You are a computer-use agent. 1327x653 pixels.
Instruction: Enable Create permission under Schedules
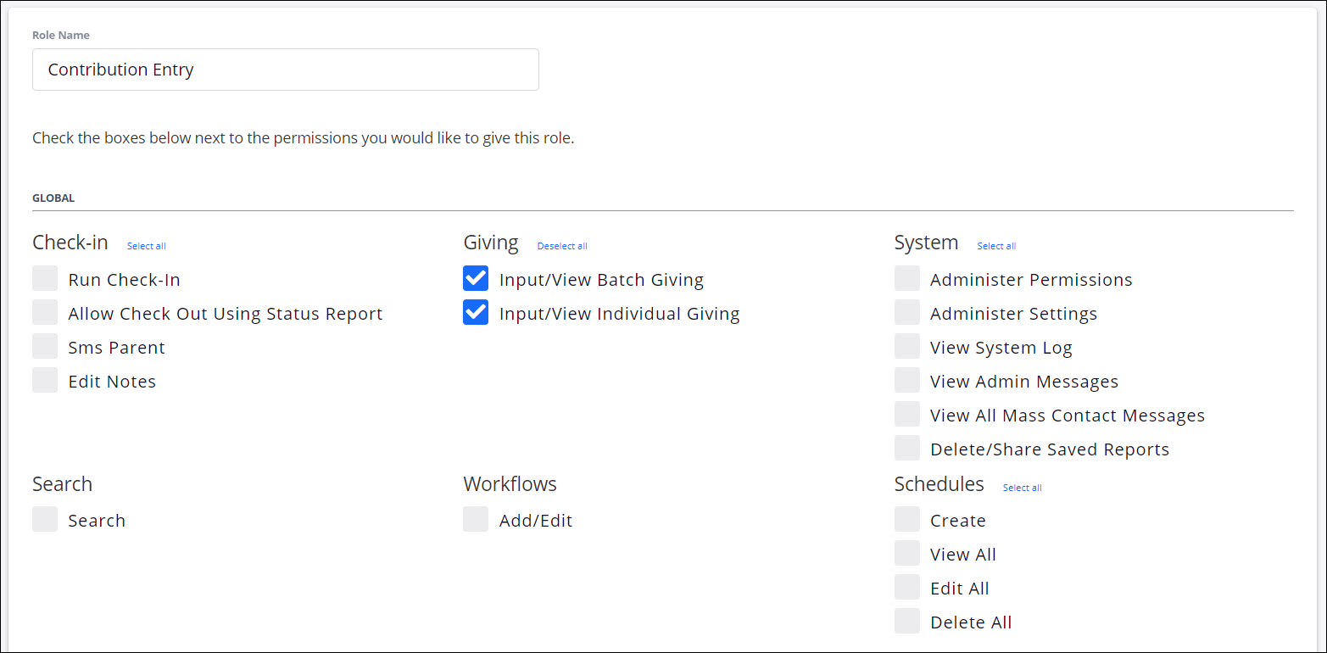906,519
